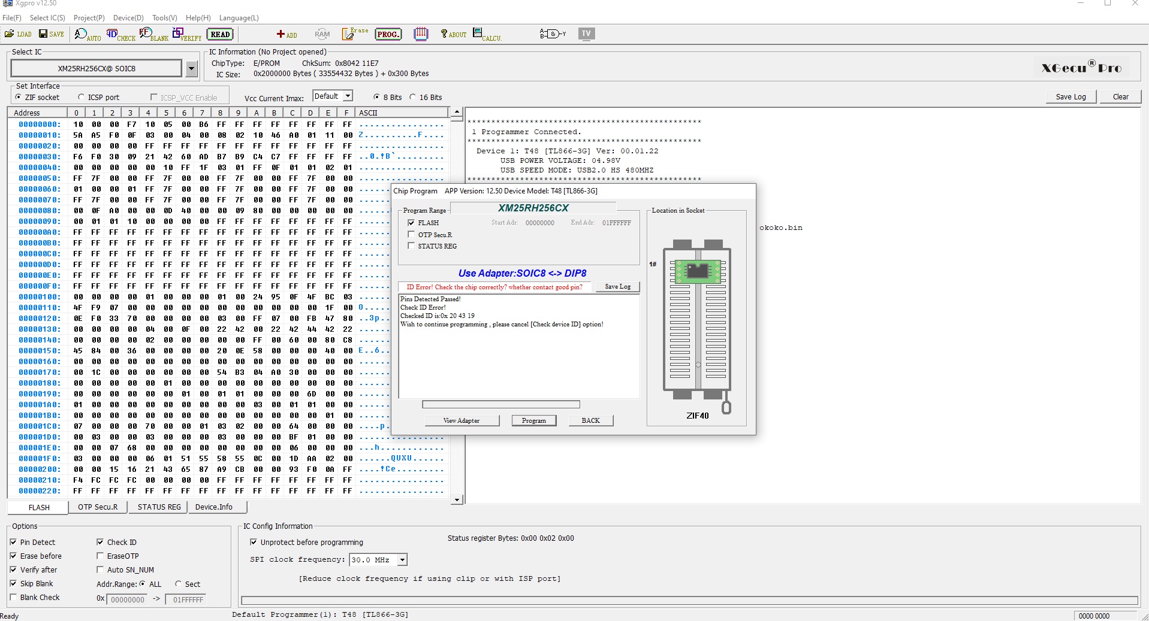
Task: Click the SAVE toolbar icon
Action: point(52,34)
